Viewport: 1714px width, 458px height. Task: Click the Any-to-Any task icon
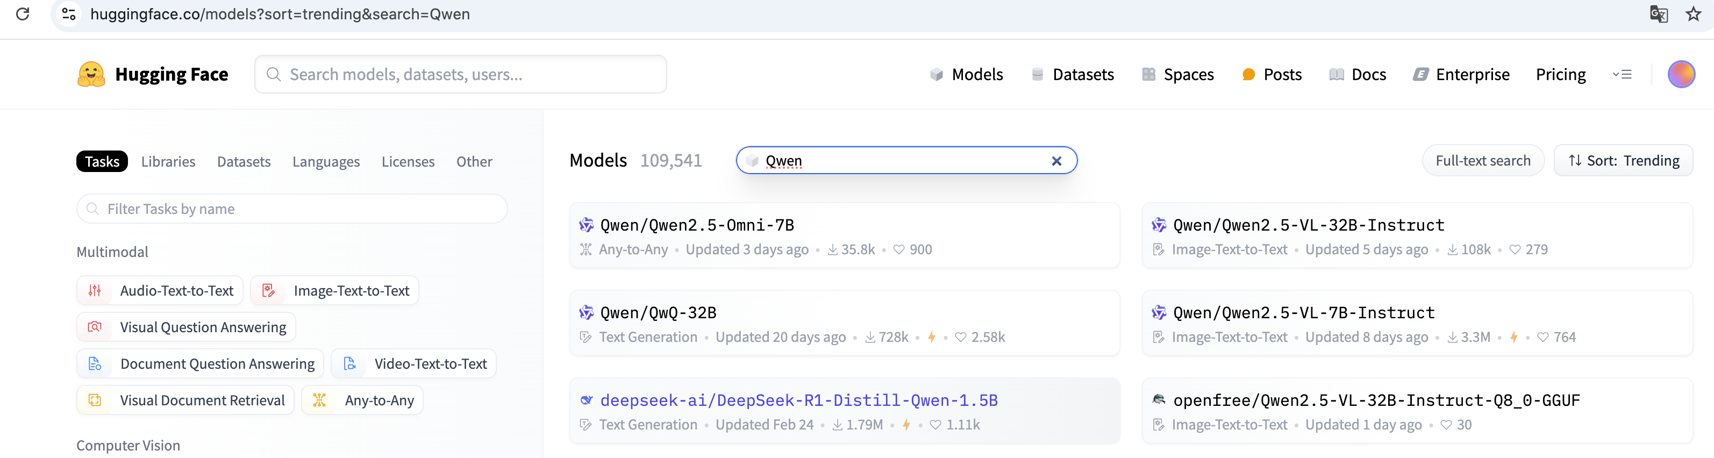click(x=319, y=400)
